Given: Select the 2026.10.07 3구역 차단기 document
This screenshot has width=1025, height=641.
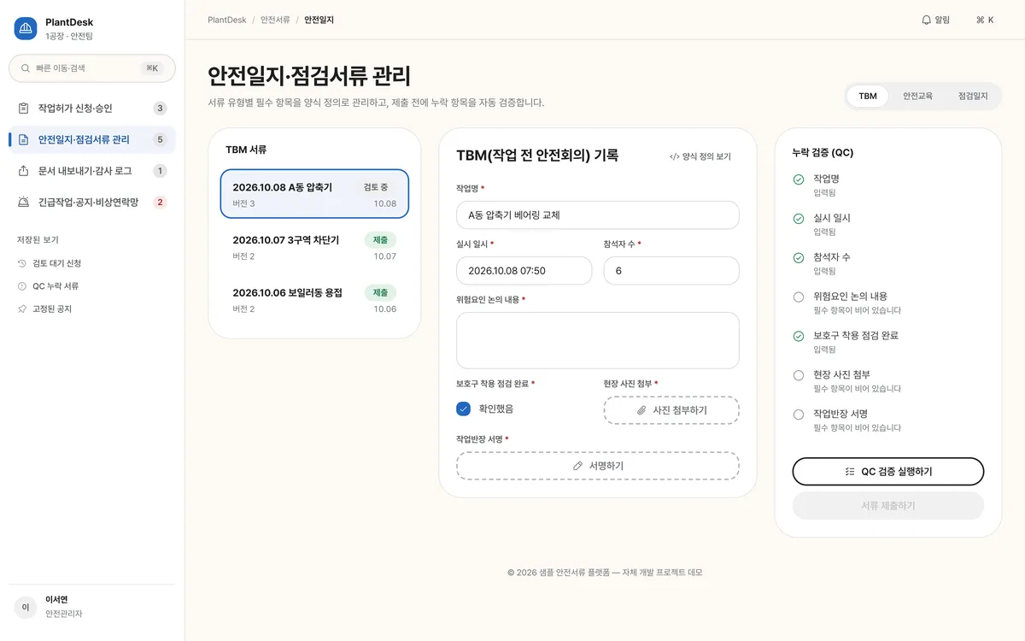Looking at the screenshot, I should (314, 247).
